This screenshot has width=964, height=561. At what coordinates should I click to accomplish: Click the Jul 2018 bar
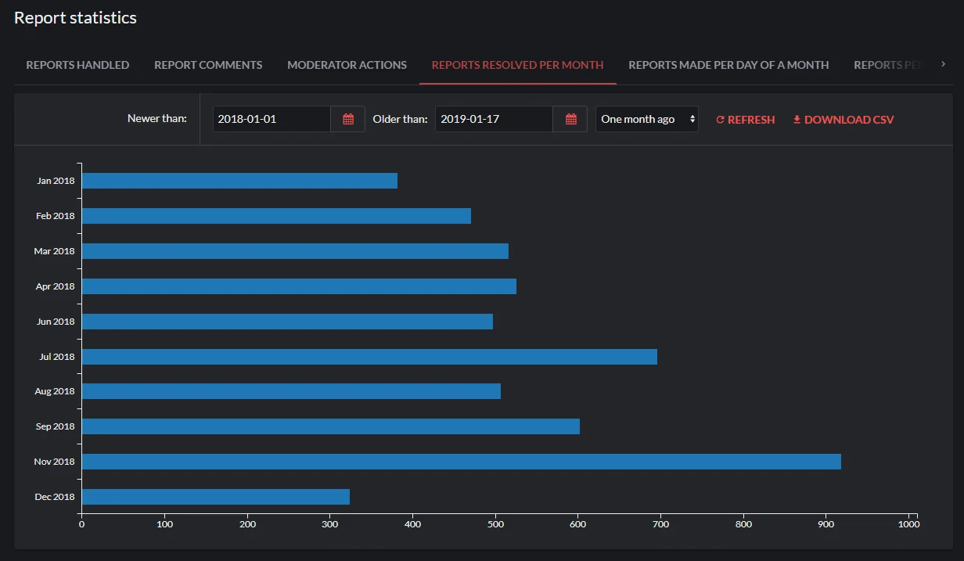369,357
